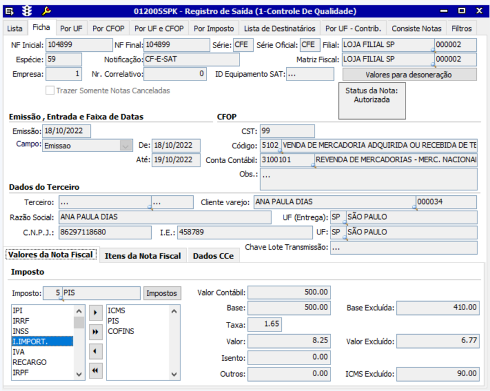The height and width of the screenshot is (391, 490).
Task: Switch to the Por CFOP tab
Action: [108, 28]
